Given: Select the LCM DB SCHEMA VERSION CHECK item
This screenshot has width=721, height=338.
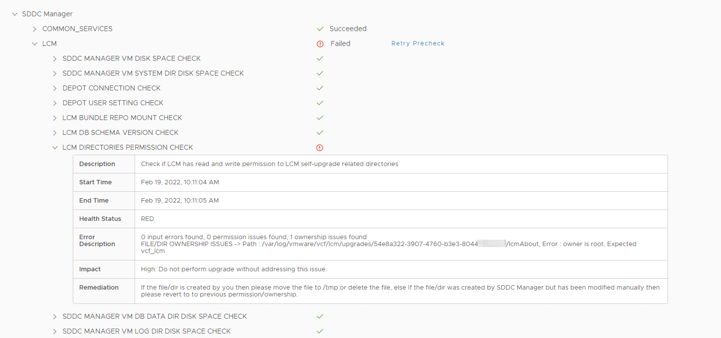Looking at the screenshot, I should click(120, 132).
